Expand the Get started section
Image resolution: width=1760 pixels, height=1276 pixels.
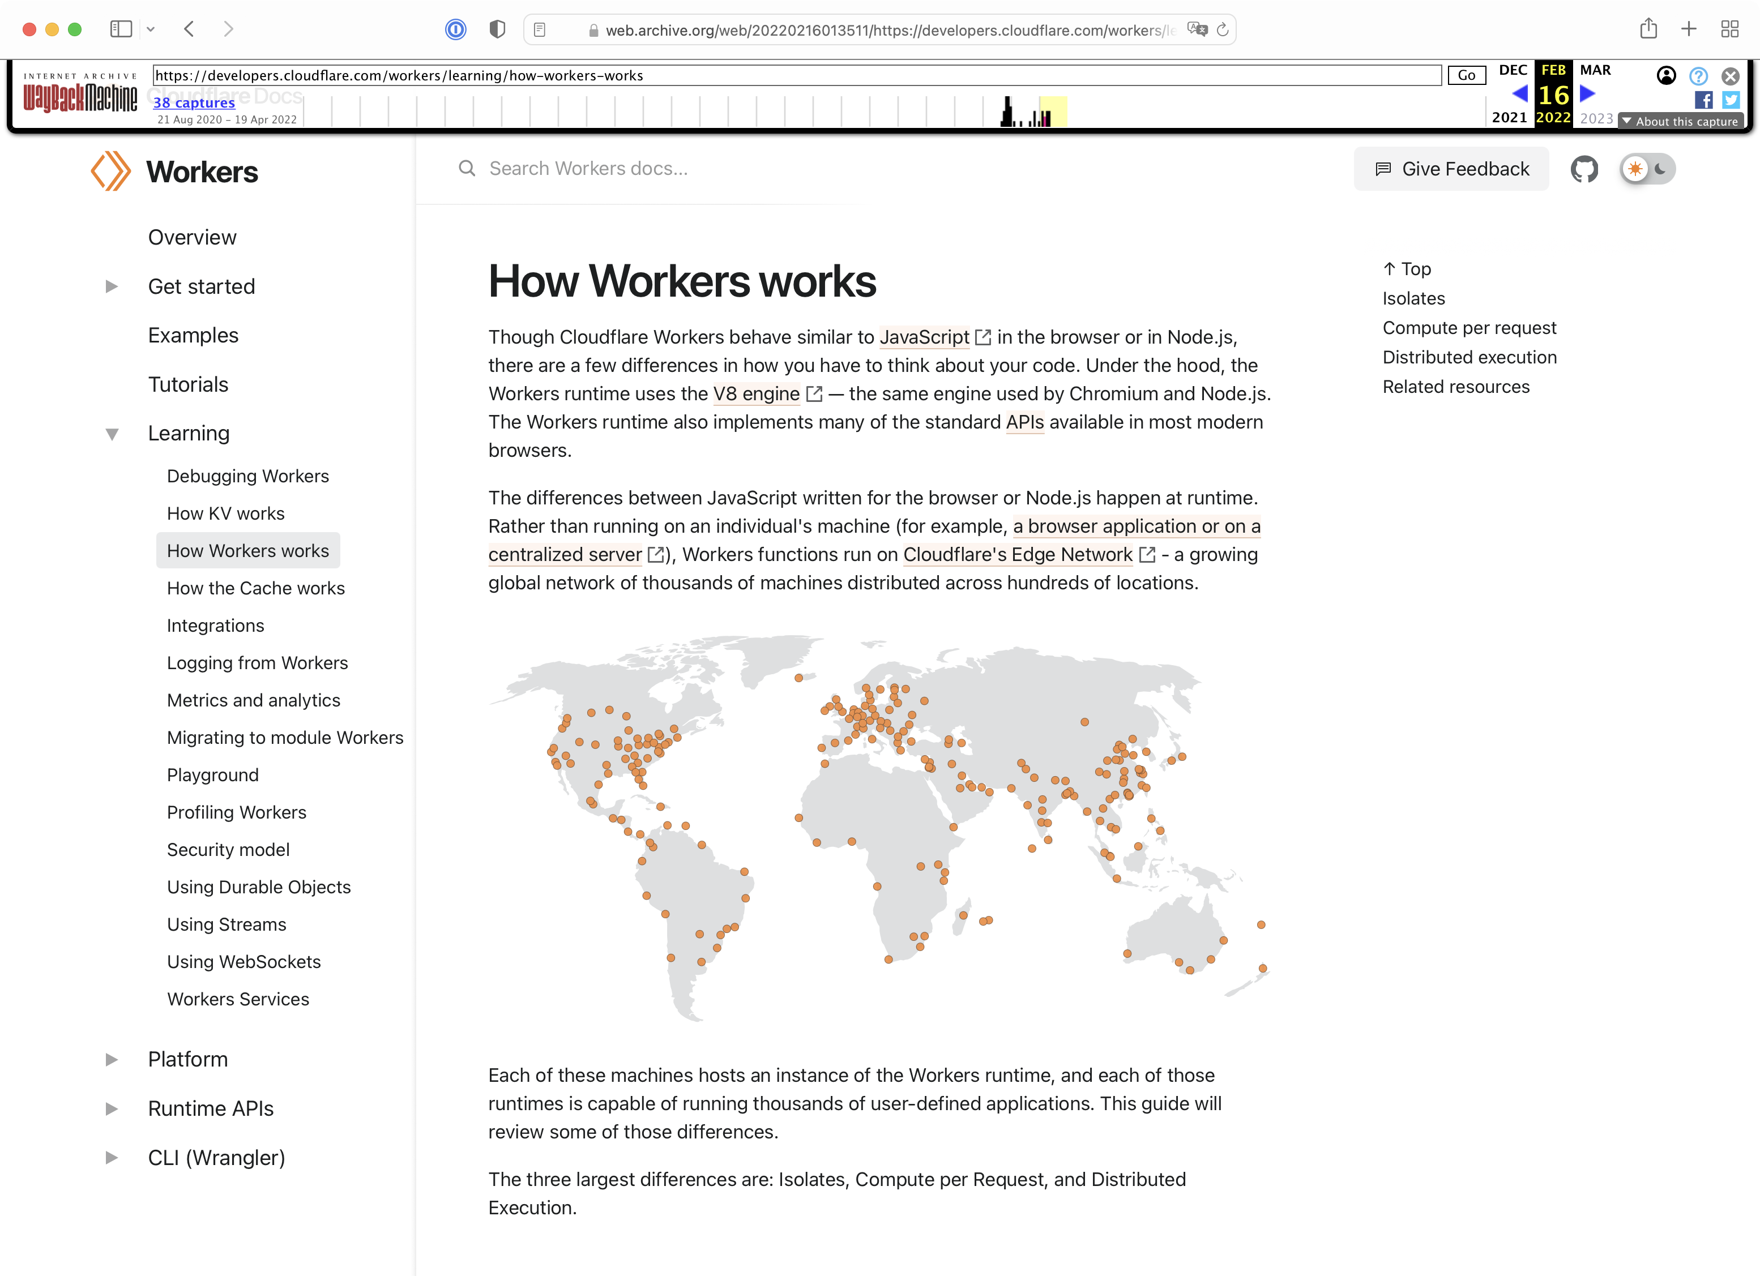(112, 287)
